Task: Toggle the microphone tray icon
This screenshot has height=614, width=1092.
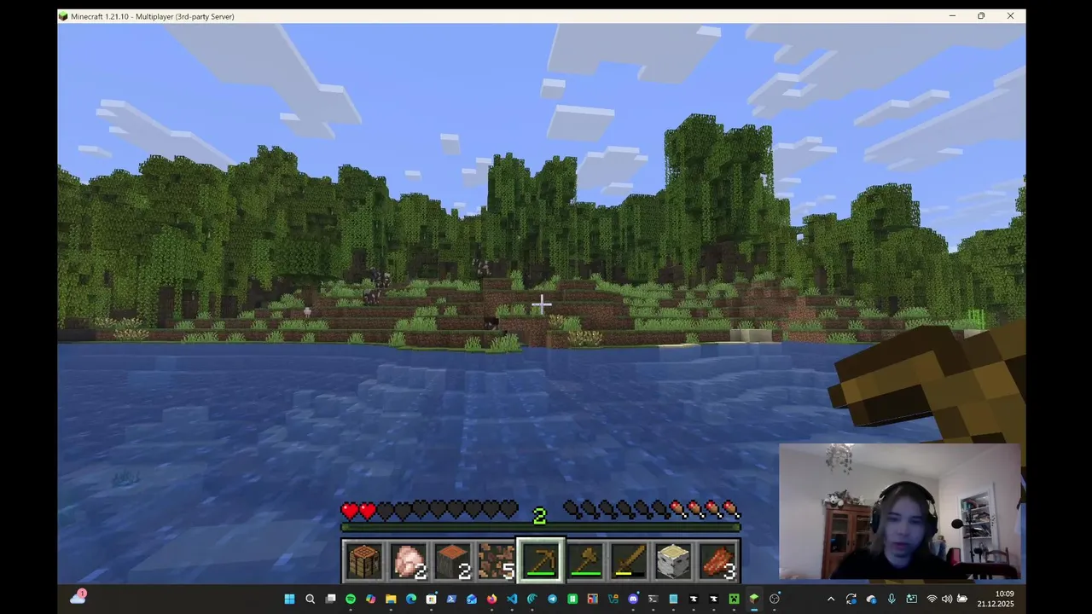Action: [892, 599]
